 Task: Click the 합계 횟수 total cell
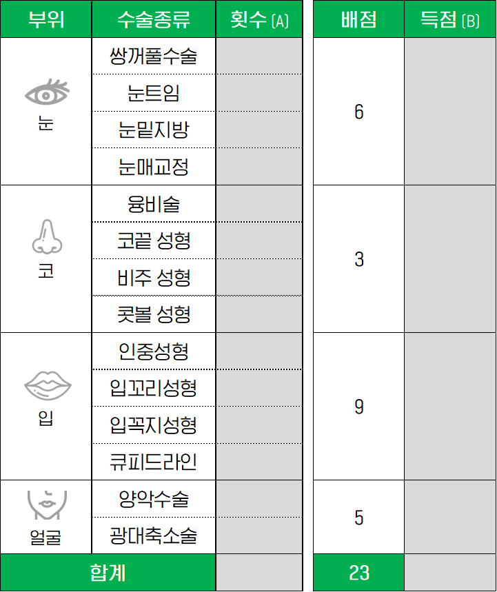coord(259,573)
